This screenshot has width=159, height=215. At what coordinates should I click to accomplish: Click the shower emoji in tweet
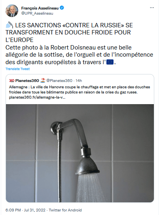click(9, 25)
